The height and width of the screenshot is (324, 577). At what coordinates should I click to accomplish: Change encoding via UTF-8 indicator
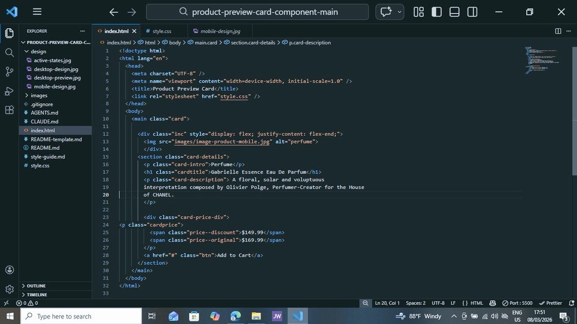pyautogui.click(x=438, y=303)
